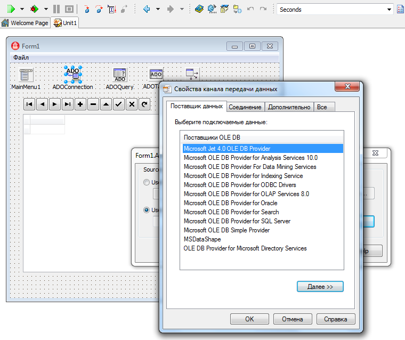Select OLE DB Provider for Analysis Services 10.0
The image size is (405, 340).
(263, 158)
